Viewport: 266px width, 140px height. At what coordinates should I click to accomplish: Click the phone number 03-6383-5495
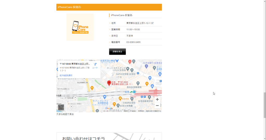(x=133, y=42)
